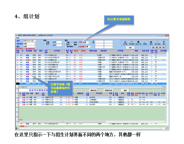
Task: Toggle 有博士点 checkbox in row 125
Action: tap(152, 55)
